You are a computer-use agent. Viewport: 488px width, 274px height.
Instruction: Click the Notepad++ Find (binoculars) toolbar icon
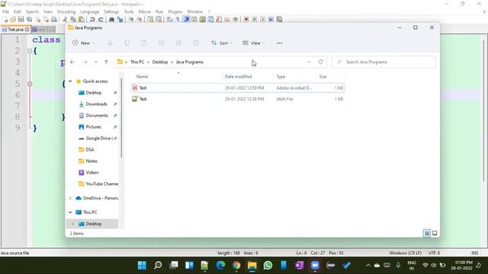[112, 19]
